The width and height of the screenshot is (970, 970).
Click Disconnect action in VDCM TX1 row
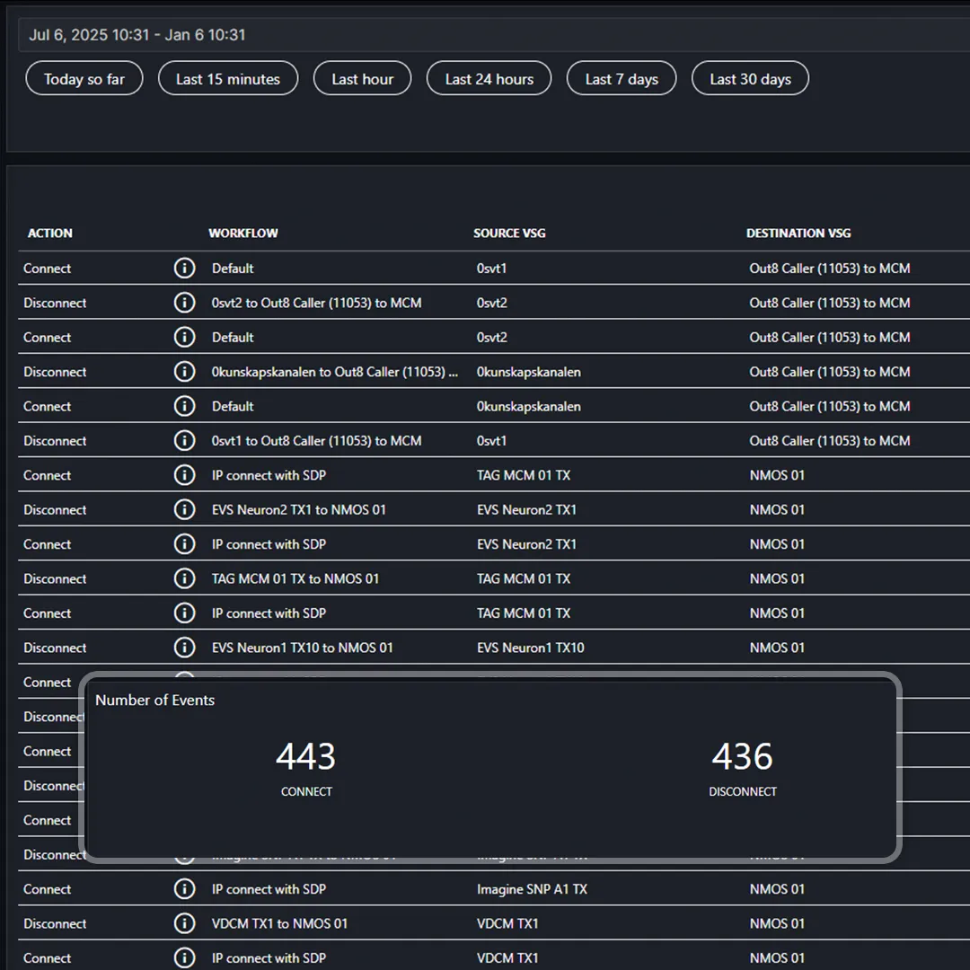tap(55, 923)
